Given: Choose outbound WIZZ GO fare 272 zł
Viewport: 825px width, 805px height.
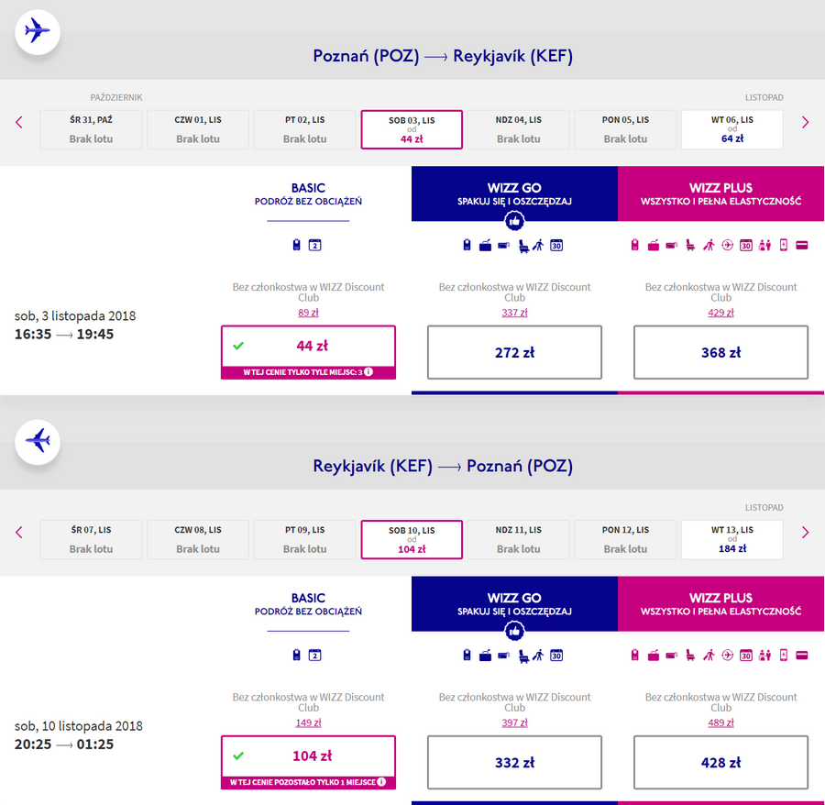Looking at the screenshot, I should [x=514, y=352].
